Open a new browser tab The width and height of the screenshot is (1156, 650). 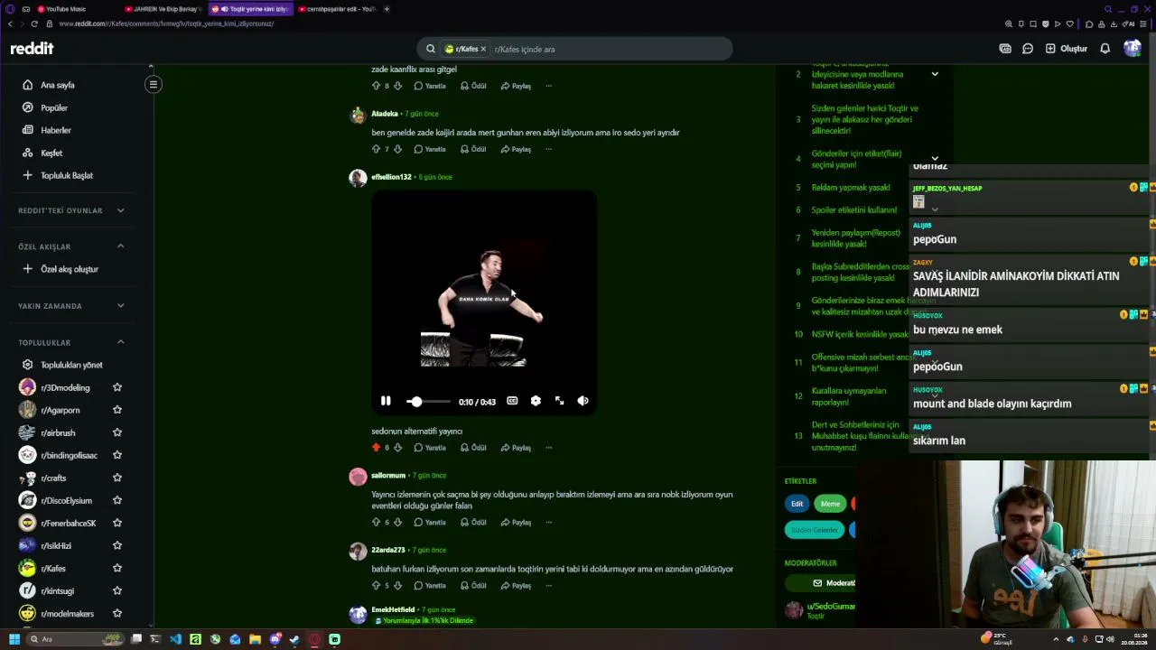point(387,9)
